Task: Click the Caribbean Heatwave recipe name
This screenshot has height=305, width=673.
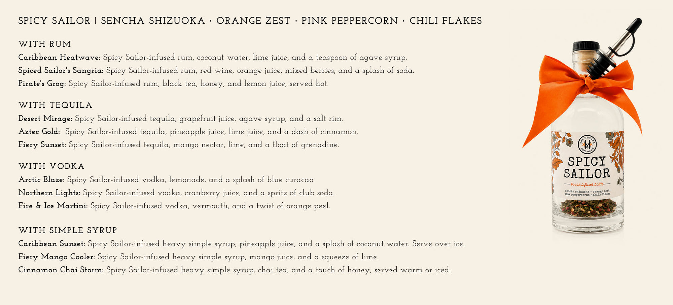Action: click(59, 58)
